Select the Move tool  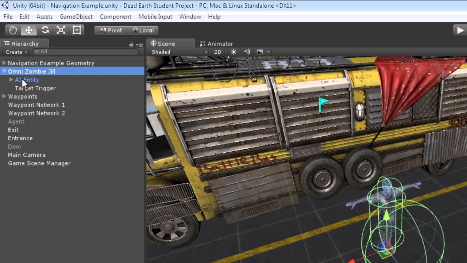pyautogui.click(x=28, y=30)
